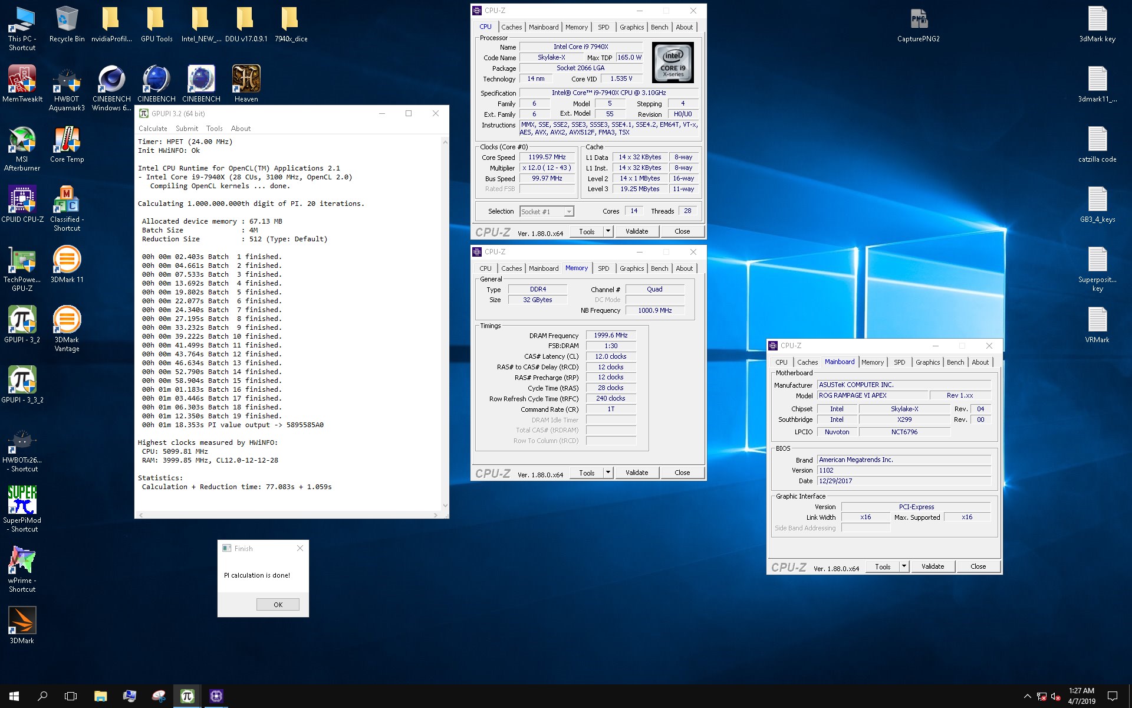Open the Recycle Bin desktop icon

pyautogui.click(x=67, y=25)
